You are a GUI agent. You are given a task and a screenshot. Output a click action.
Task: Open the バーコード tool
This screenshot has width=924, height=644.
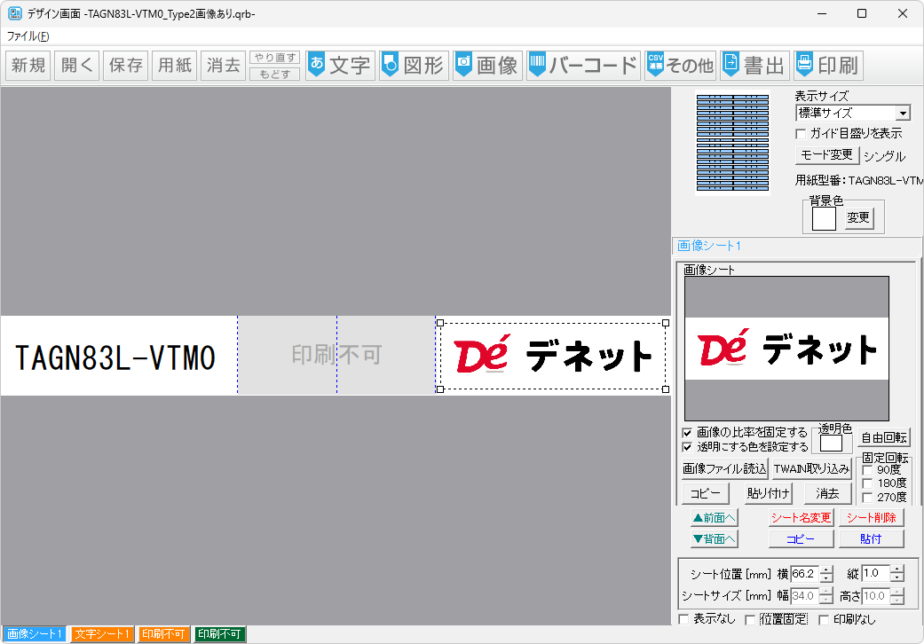(583, 65)
